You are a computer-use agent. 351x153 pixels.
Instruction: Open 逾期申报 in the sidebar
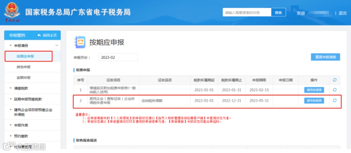pyautogui.click(x=23, y=77)
